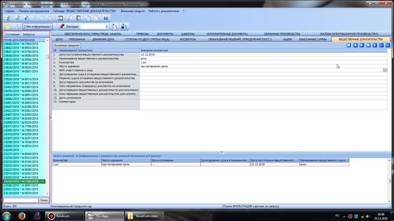Image resolution: width=394 pixels, height=221 pixels.
Task: Open the ellipsis picker for ФИО ответственного лица
Action: [x=385, y=70]
